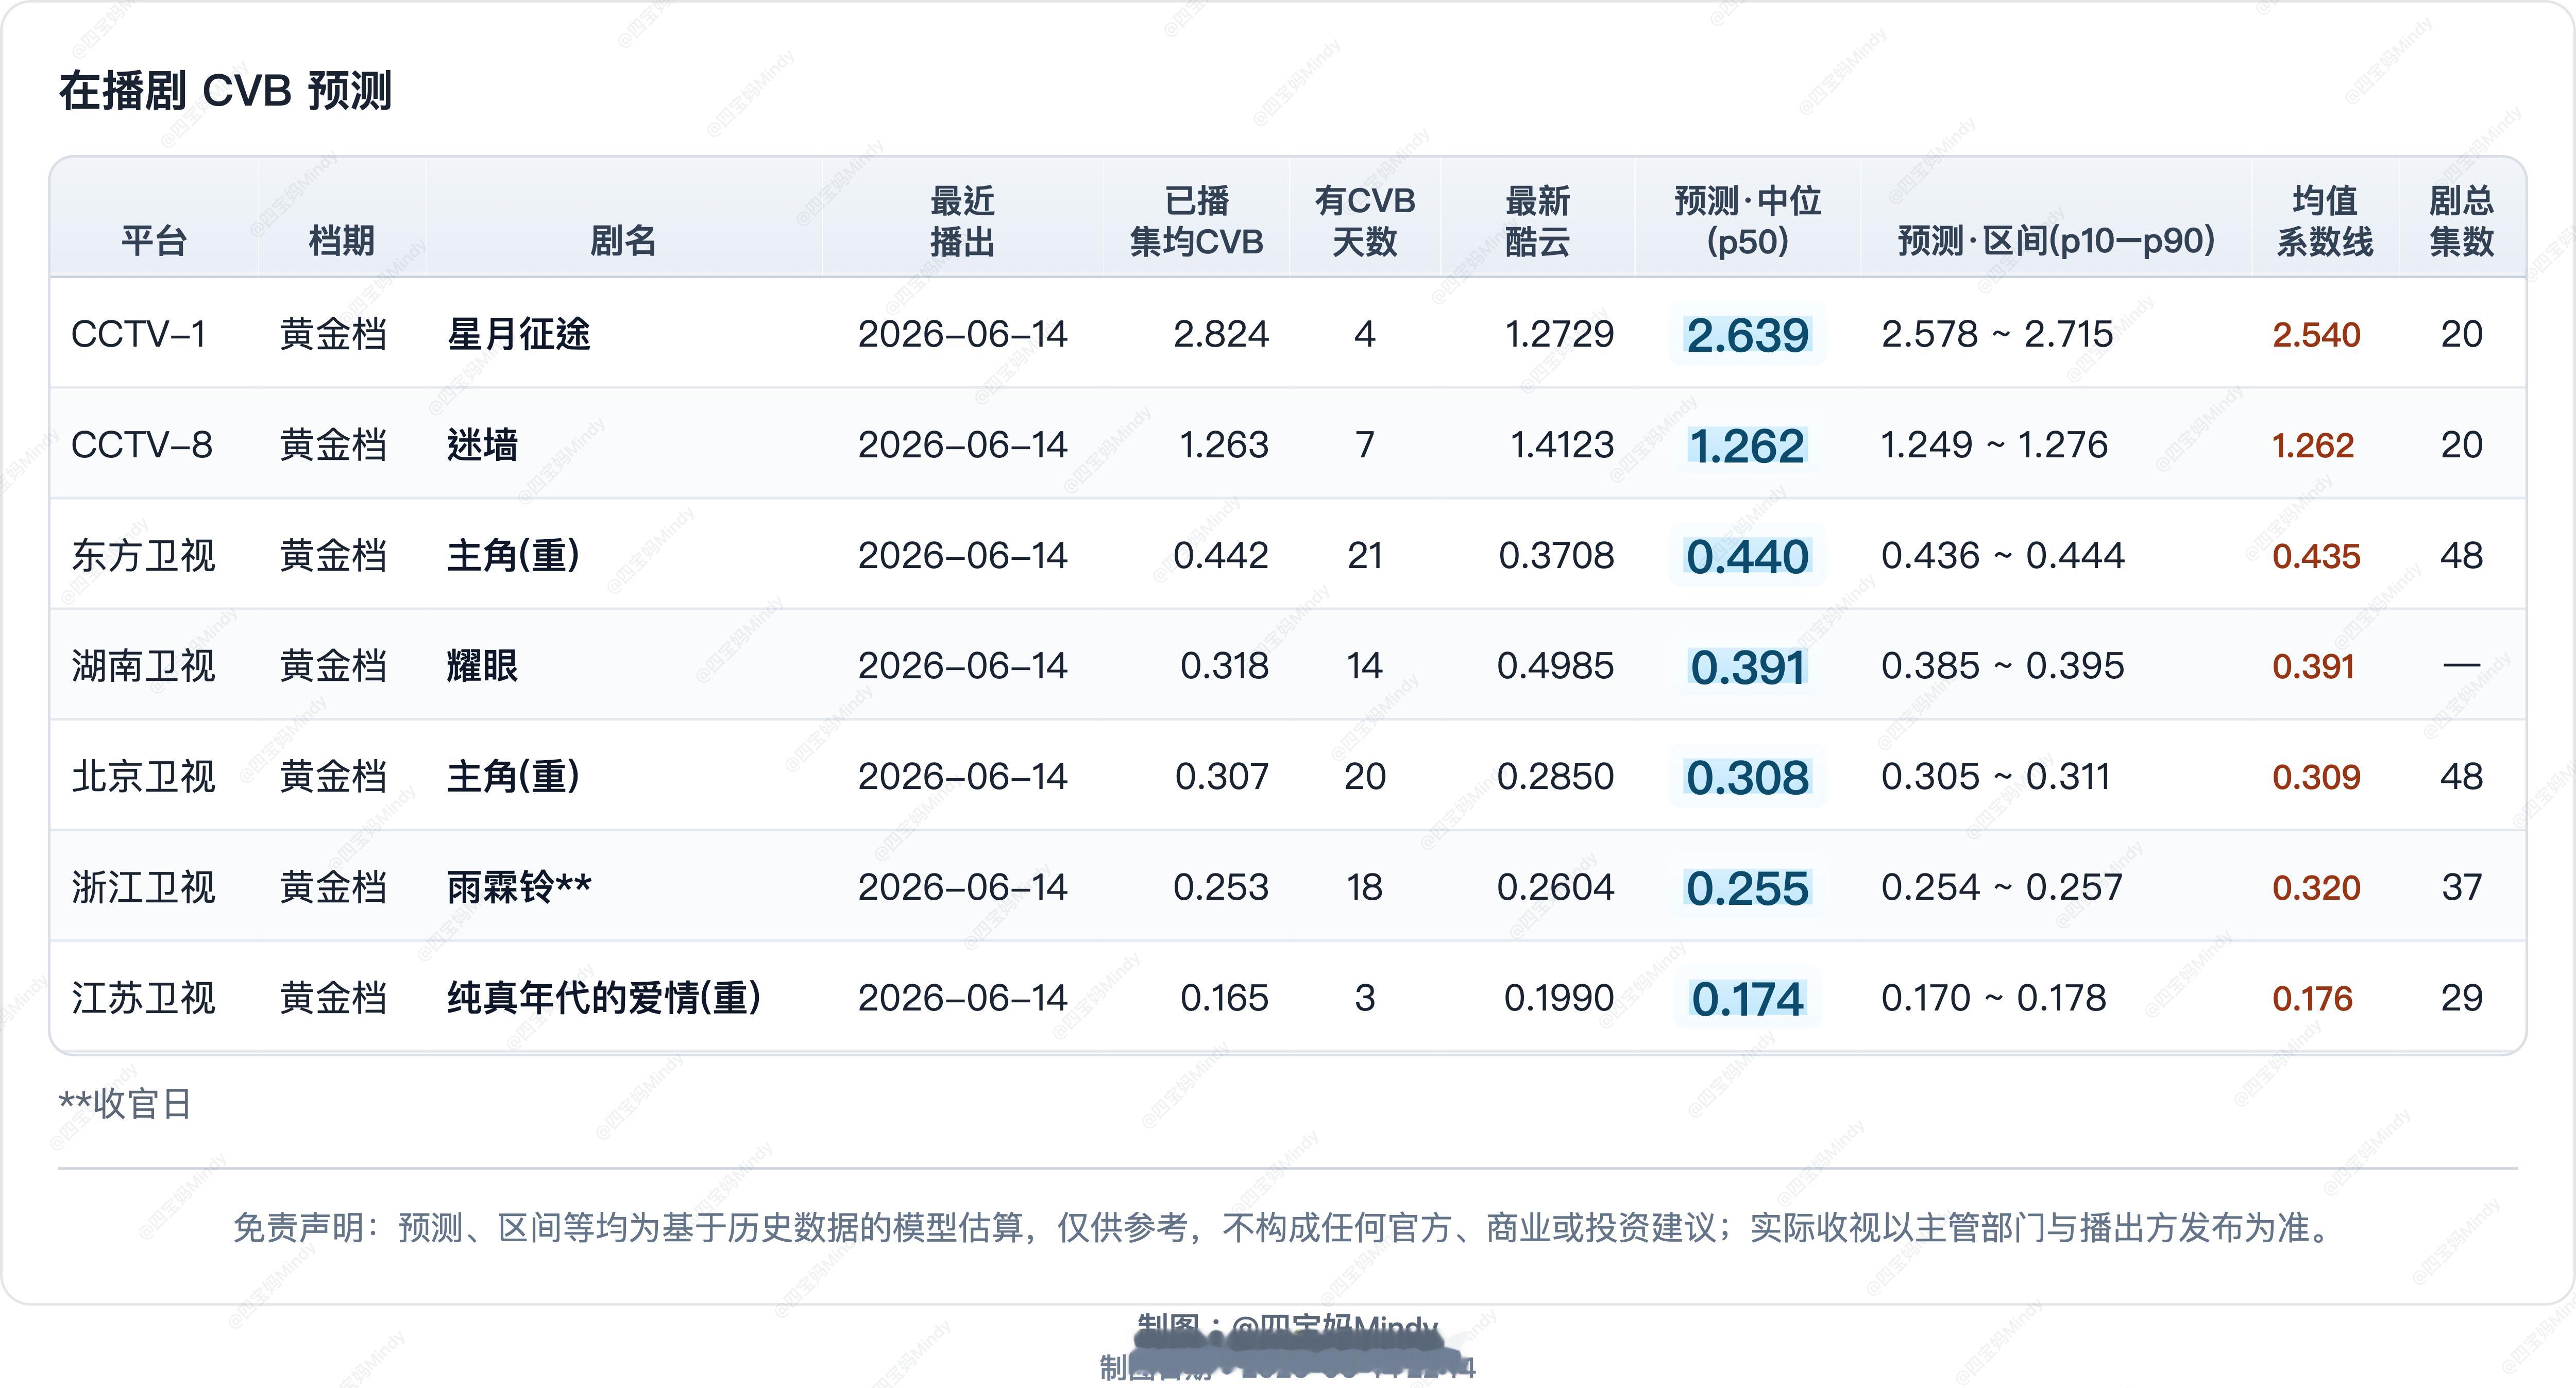Click the aired average CVB 2.824
The image size is (2576, 1388).
[1221, 334]
